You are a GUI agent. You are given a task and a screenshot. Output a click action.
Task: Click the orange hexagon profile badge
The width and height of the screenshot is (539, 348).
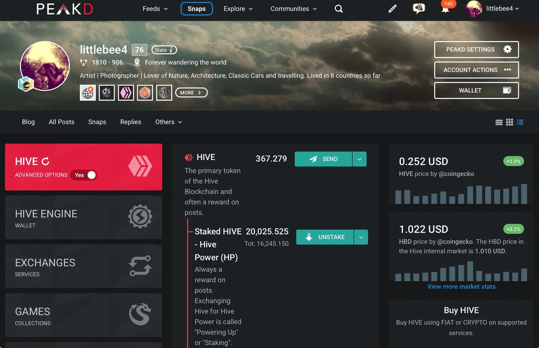145,93
